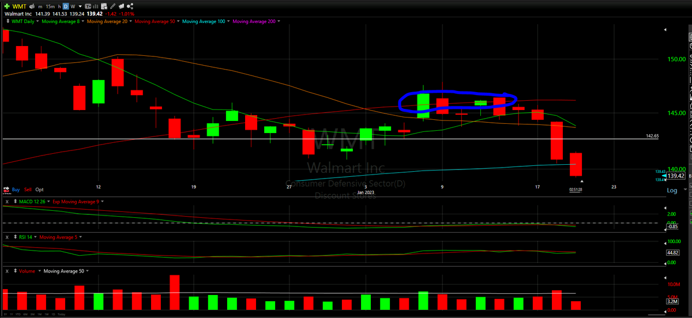Select the Today range at bottom
The height and width of the screenshot is (318, 692).
(61, 315)
